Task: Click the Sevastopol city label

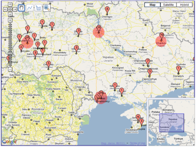Action: click(132, 130)
